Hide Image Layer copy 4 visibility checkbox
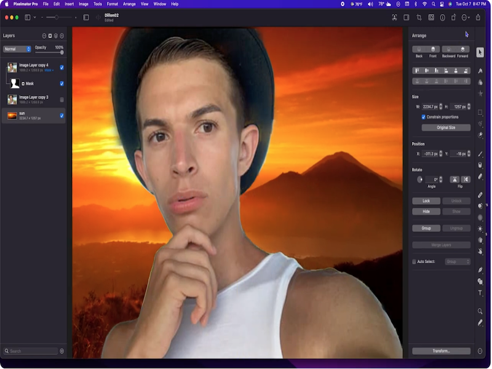 tap(61, 67)
